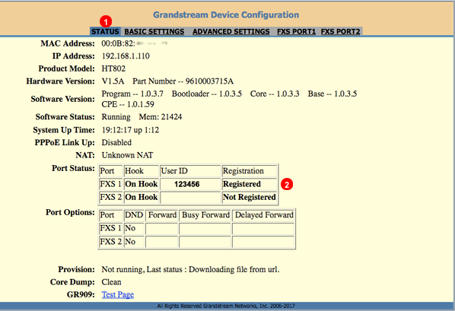Click the Grandstream Device Configuration title

(226, 14)
